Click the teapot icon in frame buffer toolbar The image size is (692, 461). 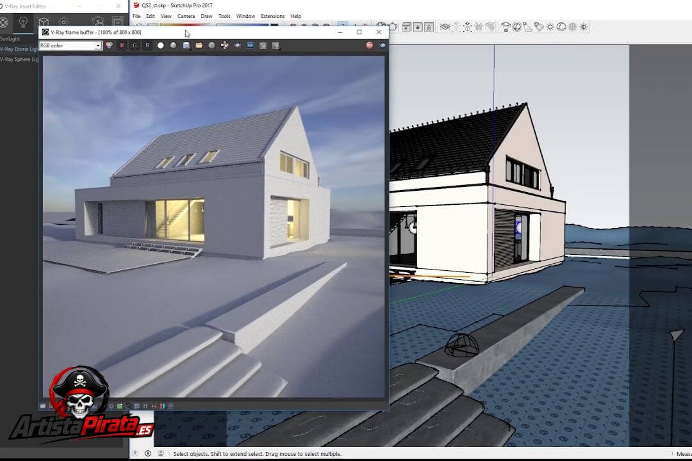pyautogui.click(x=238, y=45)
